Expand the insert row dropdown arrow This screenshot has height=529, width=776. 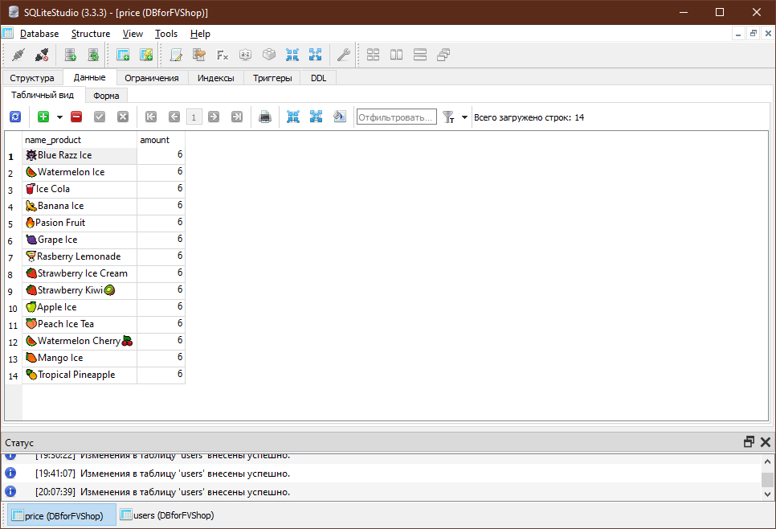pyautogui.click(x=60, y=117)
